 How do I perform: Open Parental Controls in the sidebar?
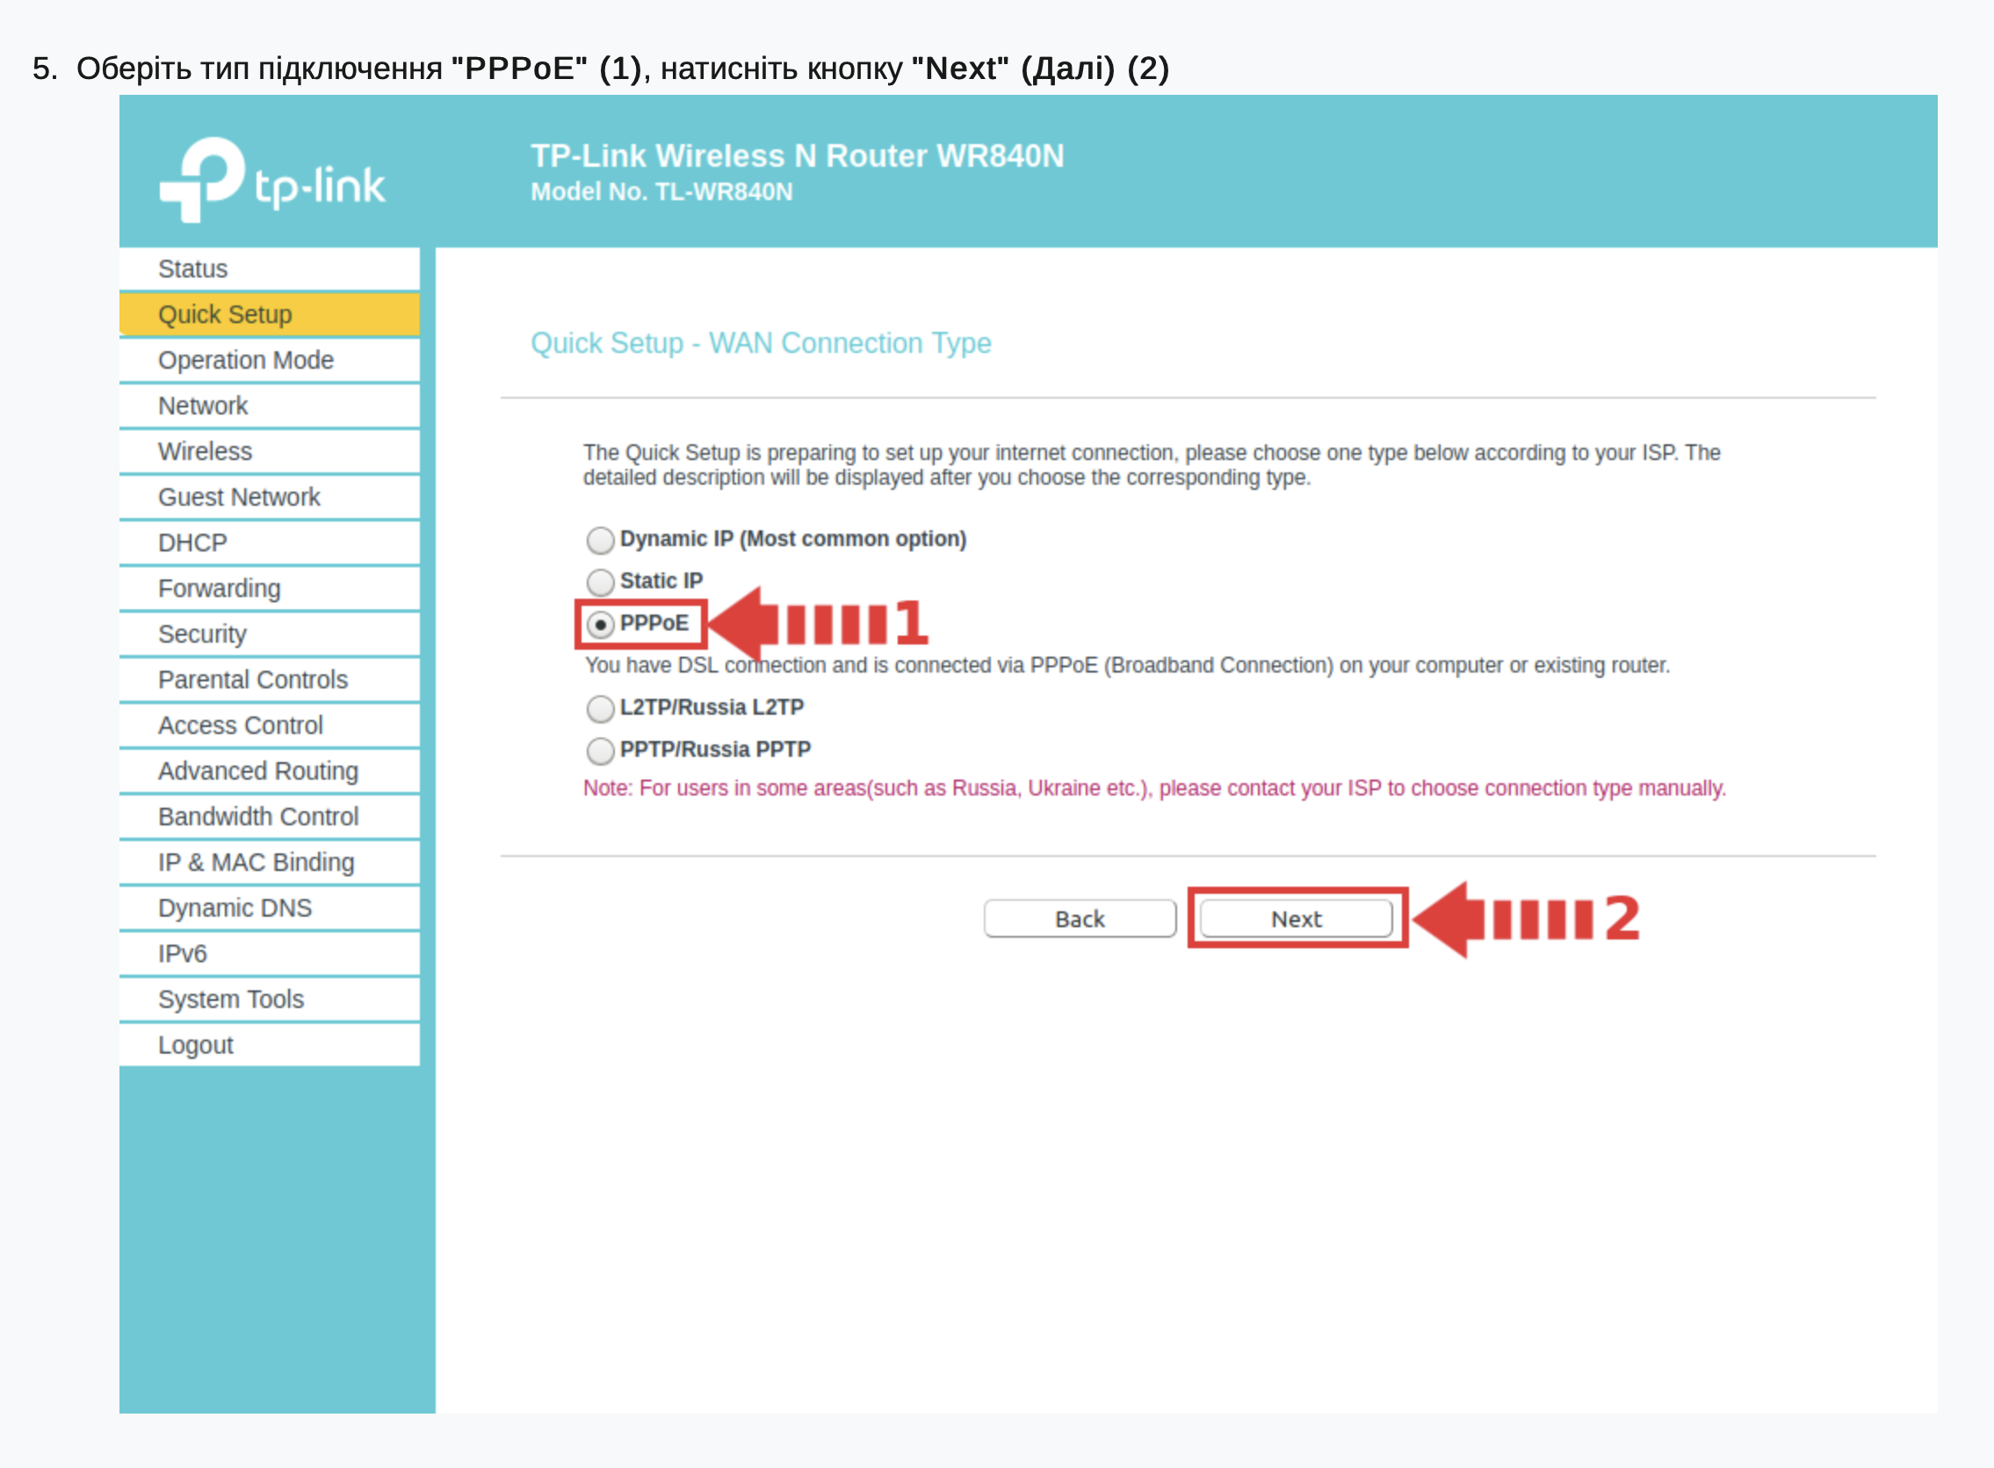252,680
